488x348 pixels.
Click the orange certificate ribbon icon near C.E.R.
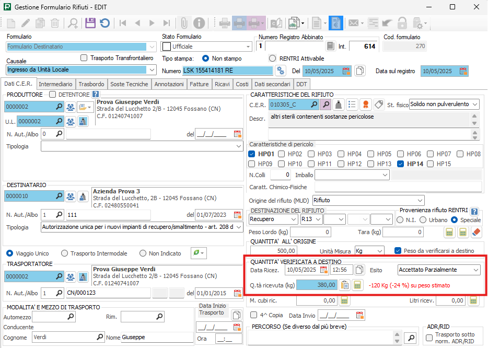coord(366,105)
